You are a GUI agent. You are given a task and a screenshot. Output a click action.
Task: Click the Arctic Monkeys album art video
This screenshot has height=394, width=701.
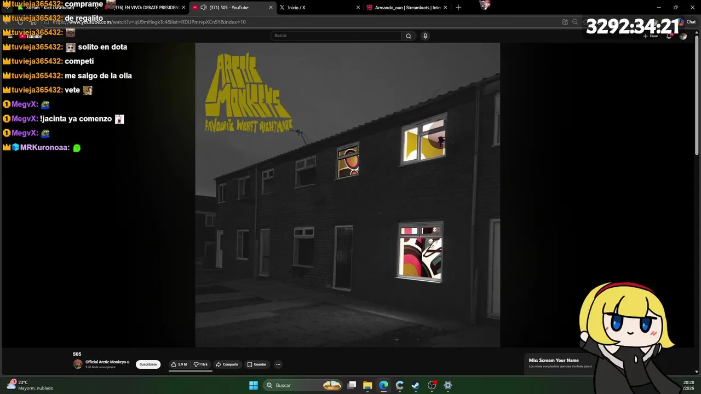[347, 195]
